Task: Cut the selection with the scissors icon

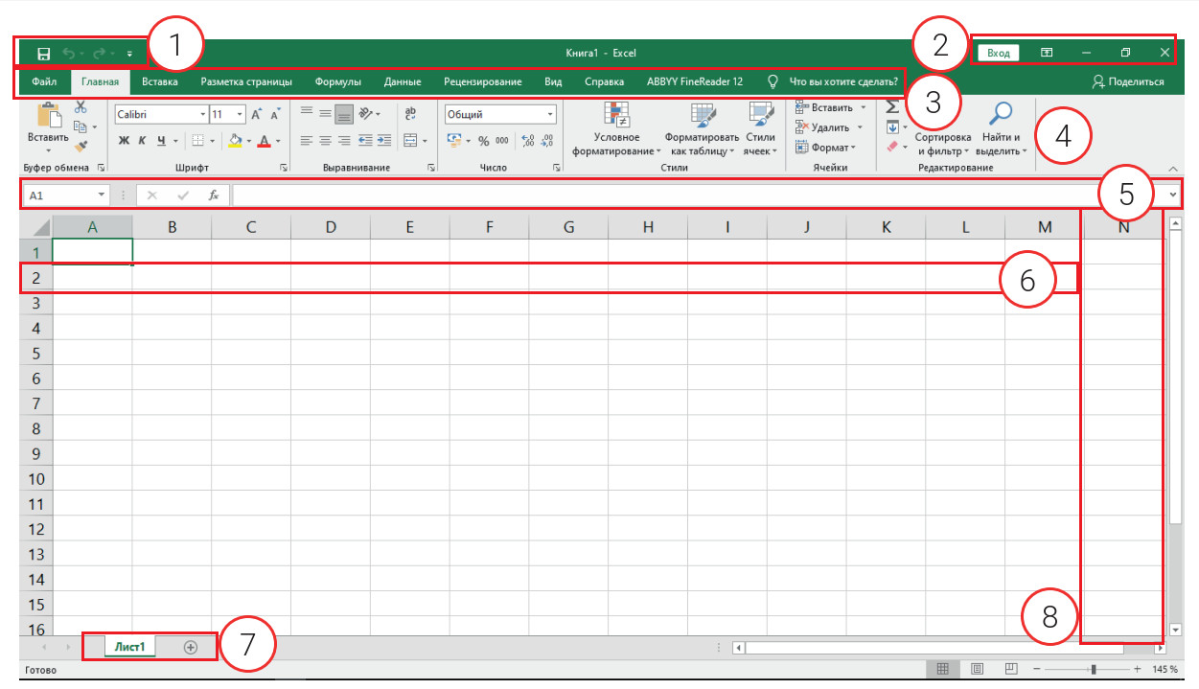Action: click(x=81, y=107)
